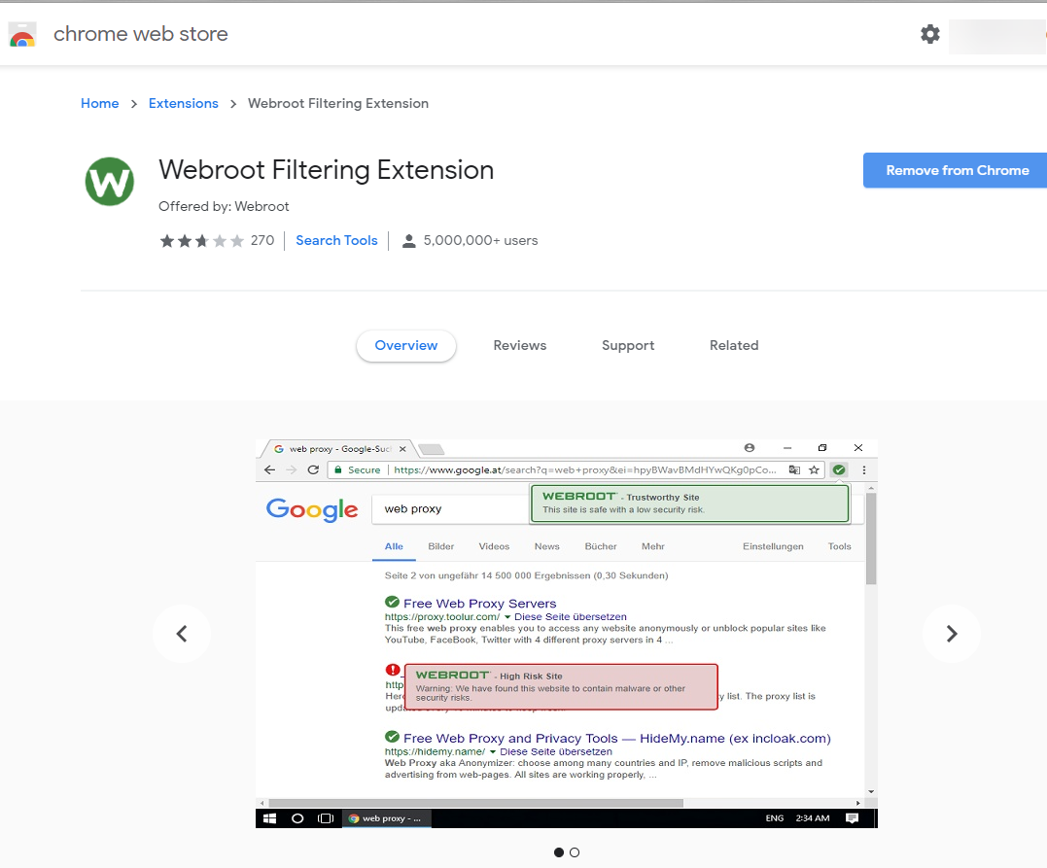
Task: Click the 270 ratings count
Action: coord(262,240)
